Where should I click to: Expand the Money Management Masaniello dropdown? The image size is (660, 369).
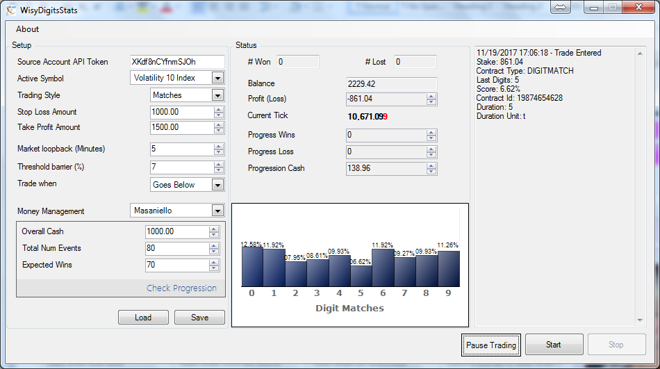tap(217, 211)
